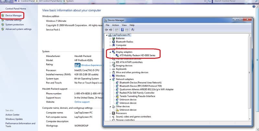The width and height of the screenshot is (259, 131).
Task: Select the Display adapters label
Action: click(x=124, y=52)
